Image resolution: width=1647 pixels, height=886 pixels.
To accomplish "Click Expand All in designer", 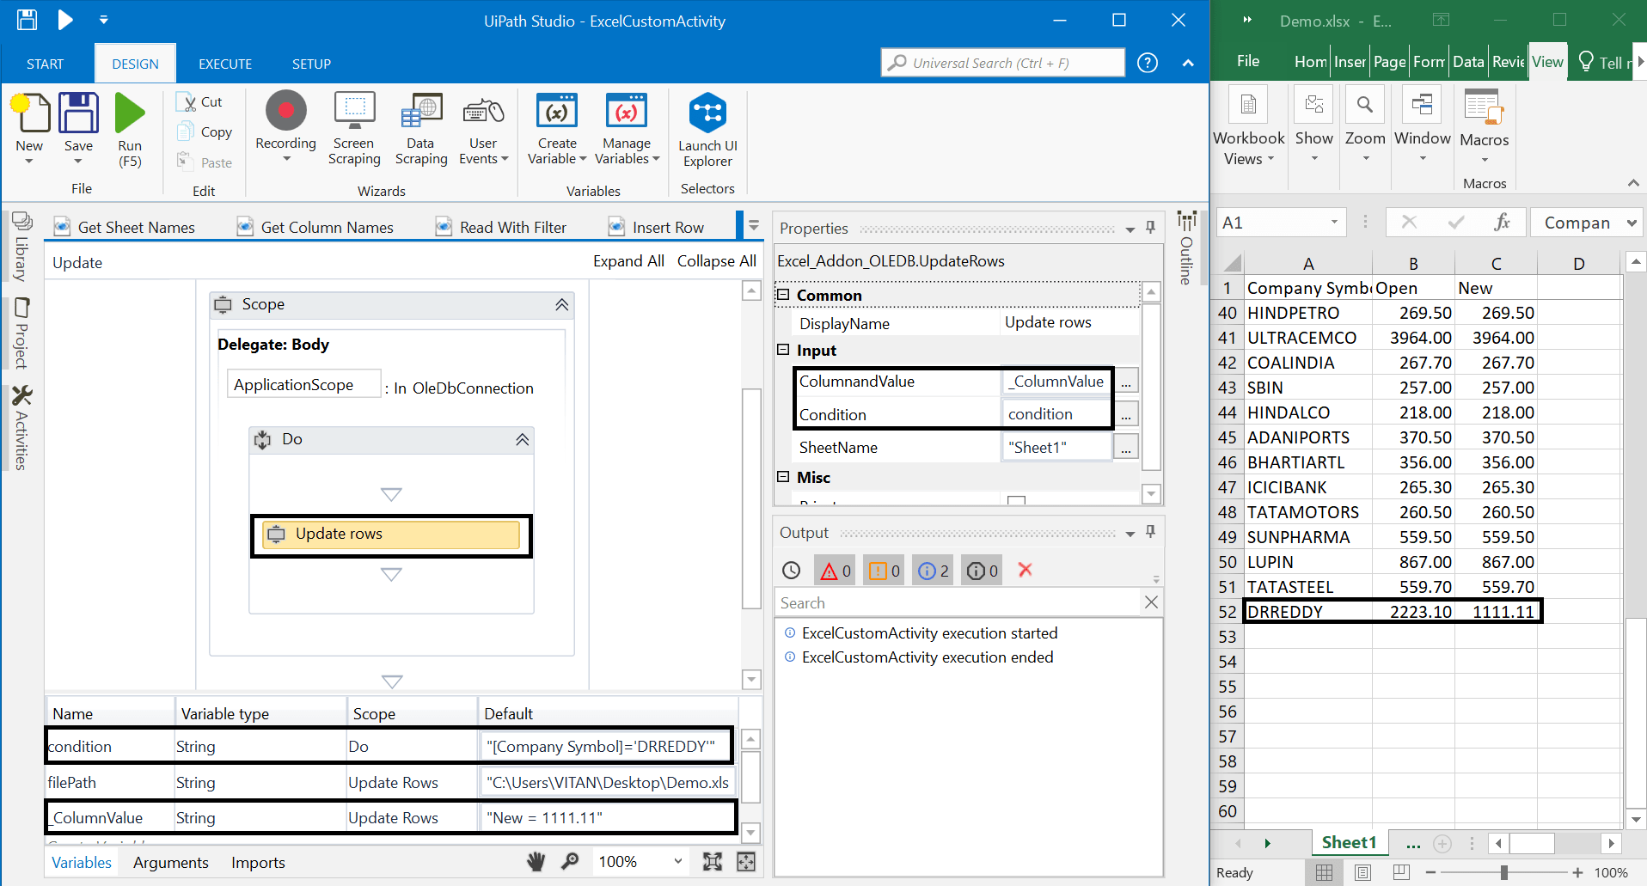I will tap(628, 261).
